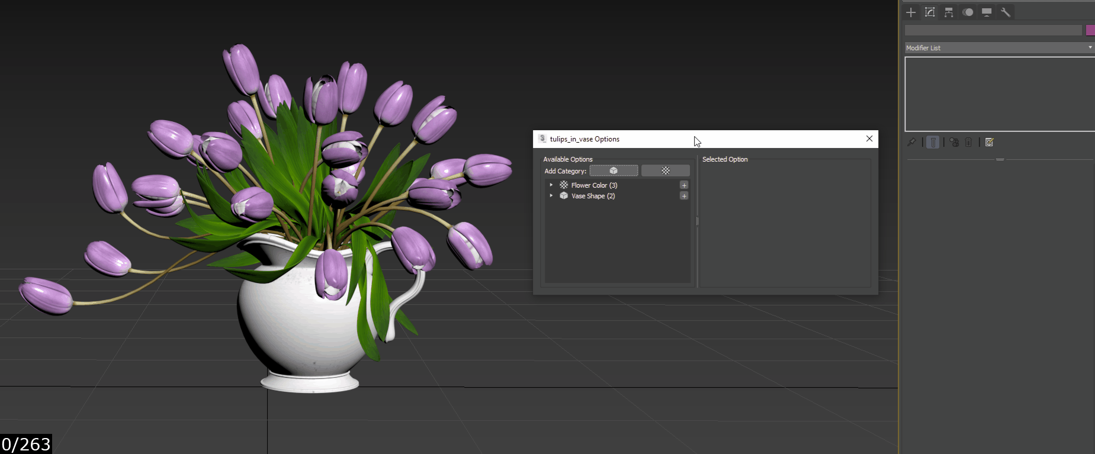This screenshot has height=454, width=1095.
Task: Toggle the Pin Stack icon
Action: point(911,142)
